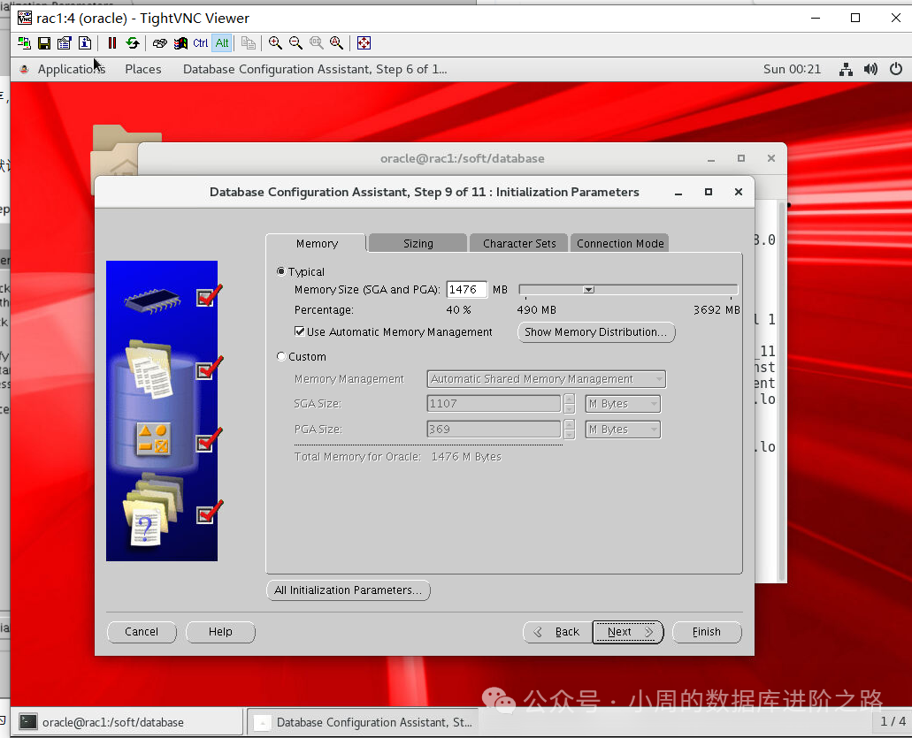
Task: Click the Memory Size input field showing 1476
Action: (x=466, y=289)
